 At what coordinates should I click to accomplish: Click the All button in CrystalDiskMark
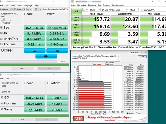pos(76,11)
